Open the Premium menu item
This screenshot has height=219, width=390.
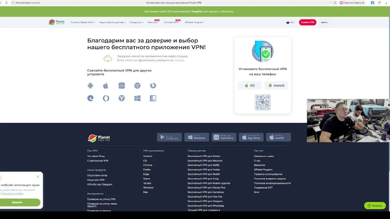pyautogui.click(x=152, y=22)
